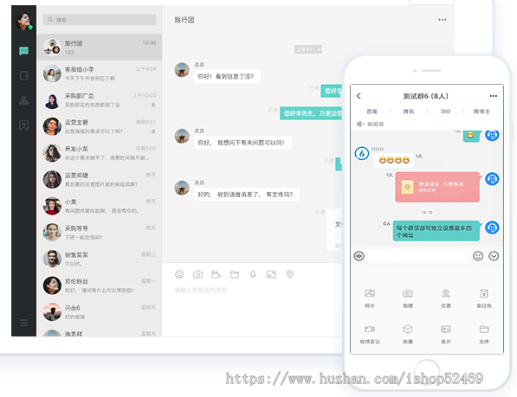Viewport: 517px width, 397px height.
Task: Click the teal 每个群顶部 message bubble
Action: click(436, 231)
